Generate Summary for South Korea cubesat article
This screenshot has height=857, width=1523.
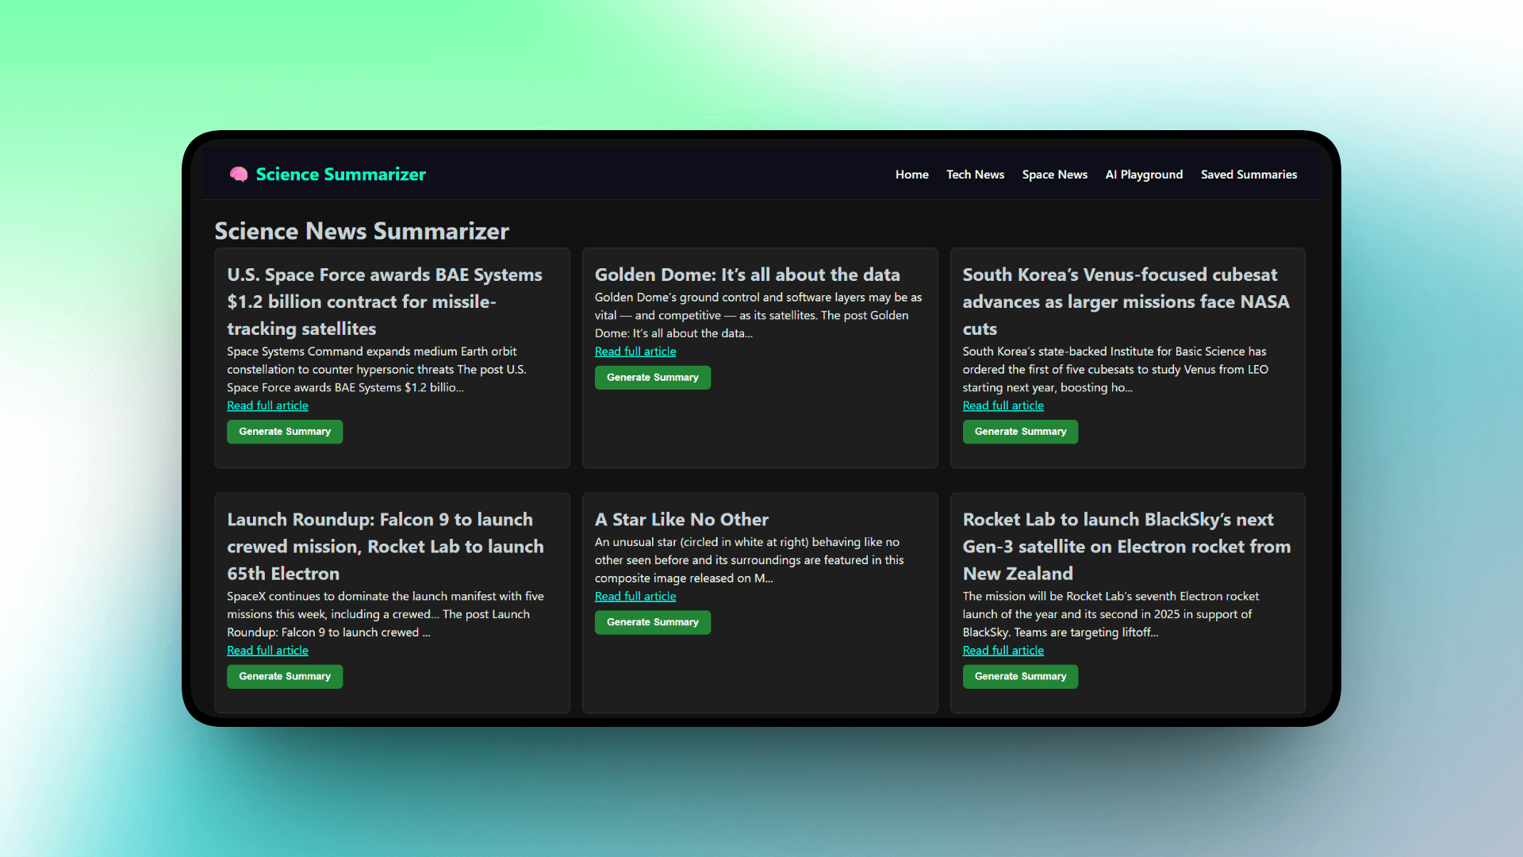[x=1020, y=432]
